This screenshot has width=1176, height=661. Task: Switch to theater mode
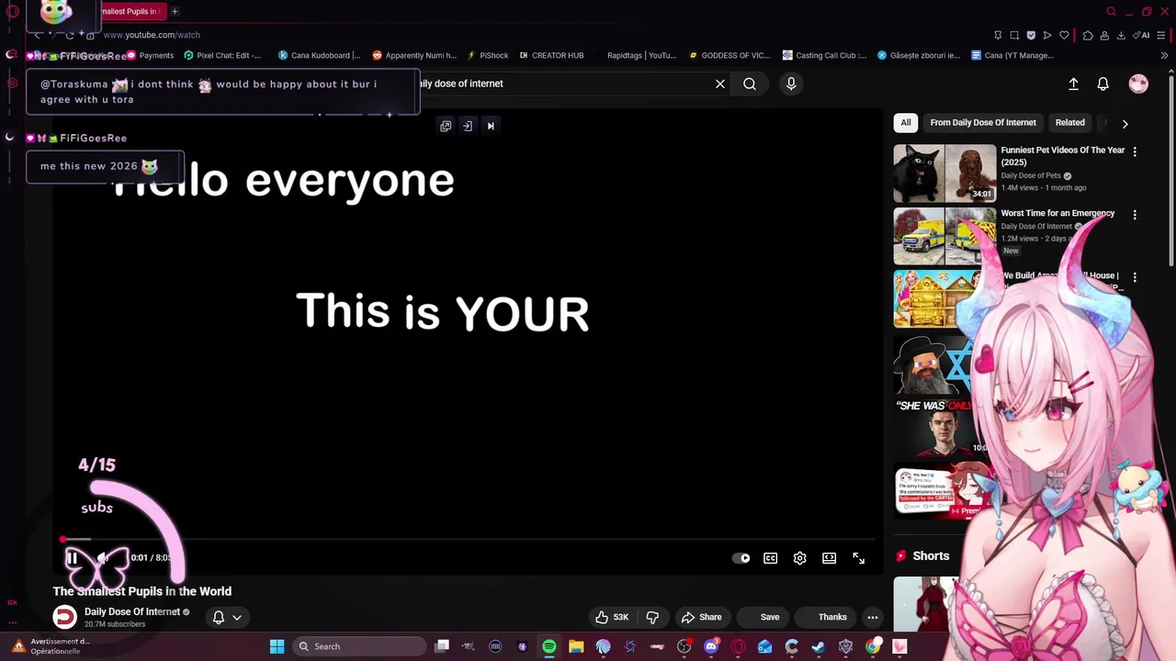click(x=830, y=558)
